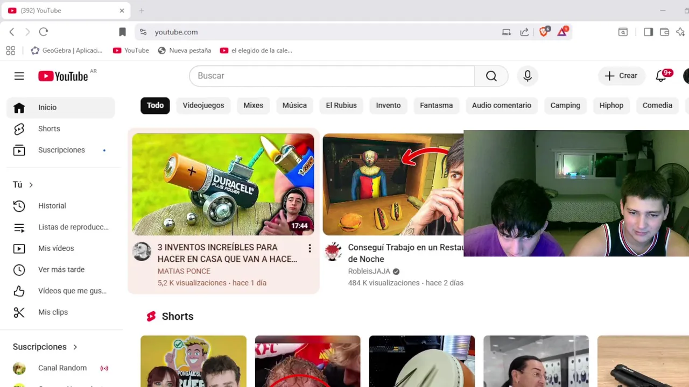
Task: Open Historial in sidebar
Action: [x=61, y=206]
